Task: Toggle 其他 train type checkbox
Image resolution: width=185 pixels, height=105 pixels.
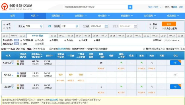Action: point(94,41)
